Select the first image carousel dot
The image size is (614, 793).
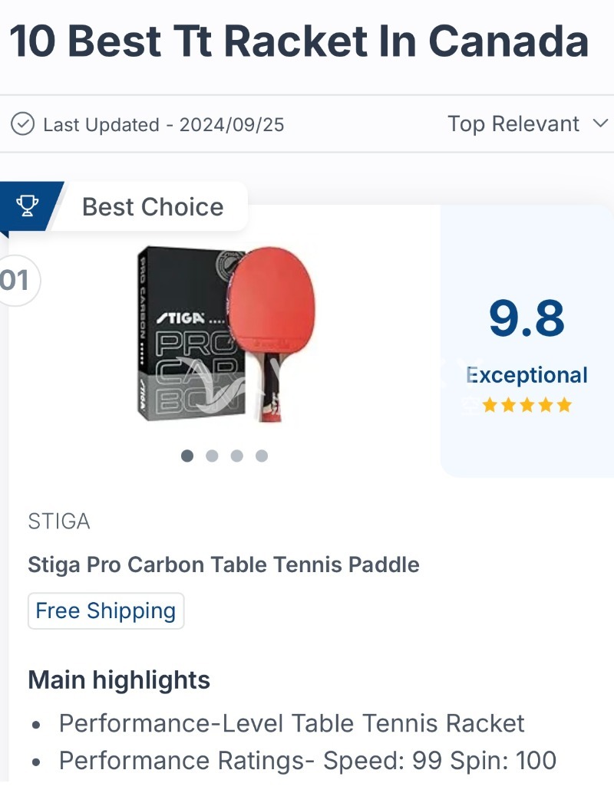[x=187, y=456]
